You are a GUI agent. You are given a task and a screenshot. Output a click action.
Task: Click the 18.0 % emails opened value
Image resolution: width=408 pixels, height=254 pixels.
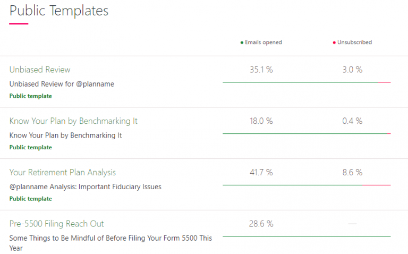pyautogui.click(x=261, y=121)
